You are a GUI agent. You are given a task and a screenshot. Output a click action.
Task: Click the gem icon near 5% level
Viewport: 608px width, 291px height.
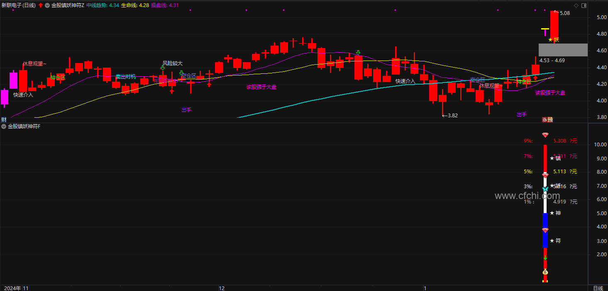pyautogui.click(x=545, y=175)
